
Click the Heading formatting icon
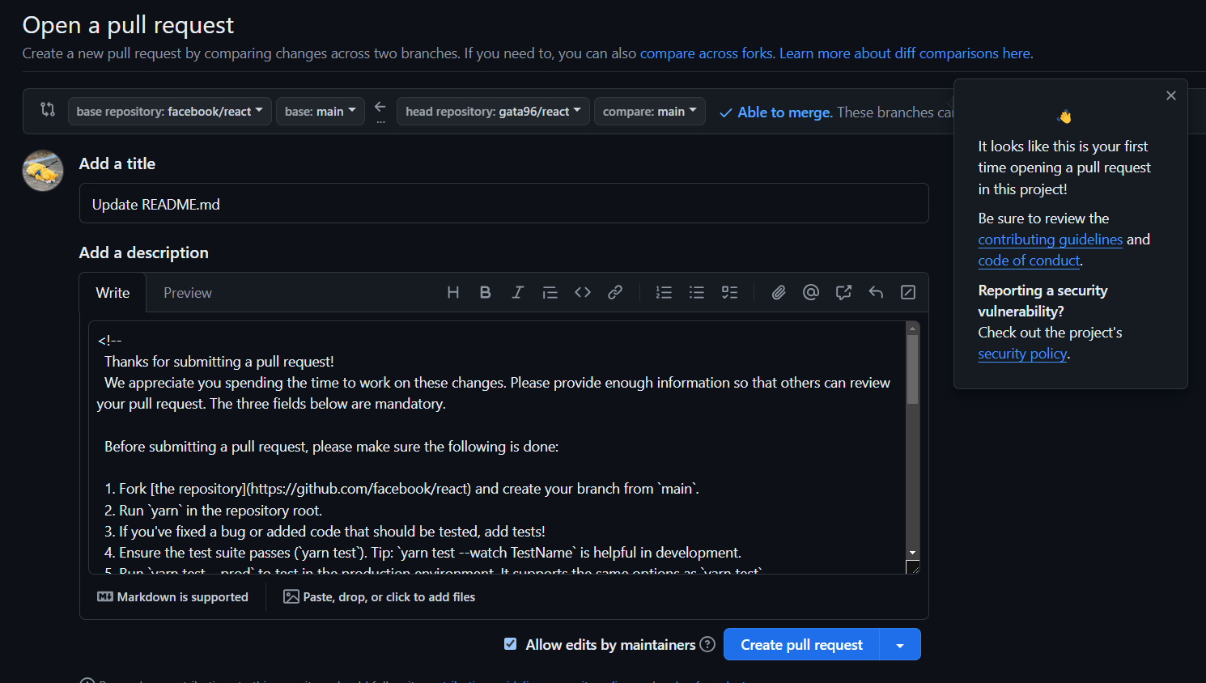tap(453, 292)
